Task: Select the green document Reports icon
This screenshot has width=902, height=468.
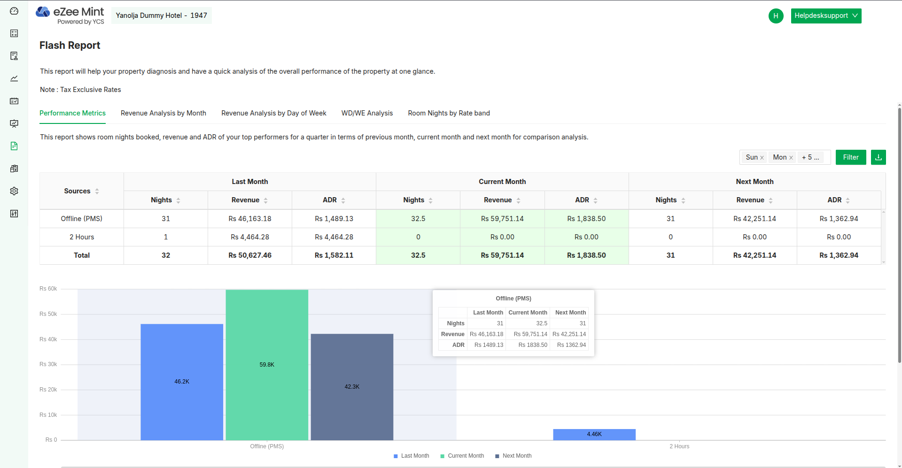Action: (x=14, y=146)
